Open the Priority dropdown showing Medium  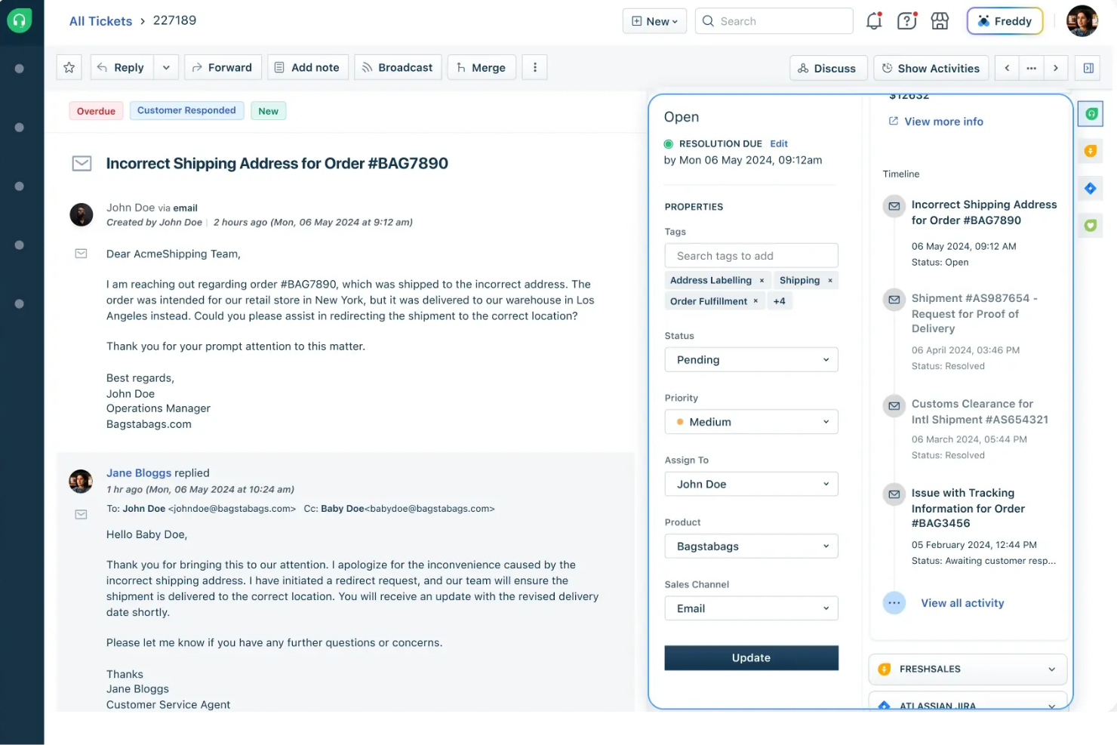pos(751,421)
